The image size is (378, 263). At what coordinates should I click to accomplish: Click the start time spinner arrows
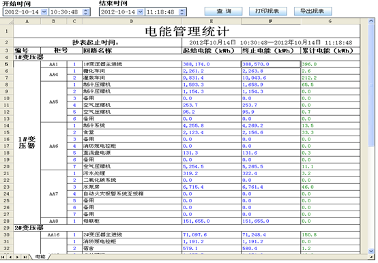tap(85, 12)
